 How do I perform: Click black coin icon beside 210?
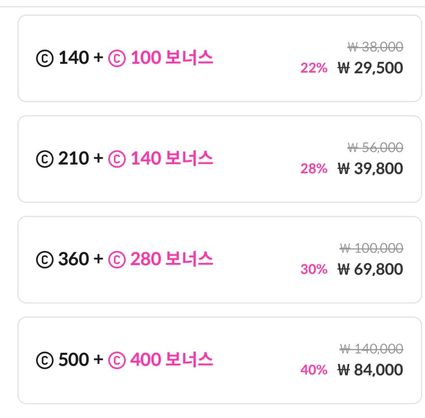click(x=45, y=159)
